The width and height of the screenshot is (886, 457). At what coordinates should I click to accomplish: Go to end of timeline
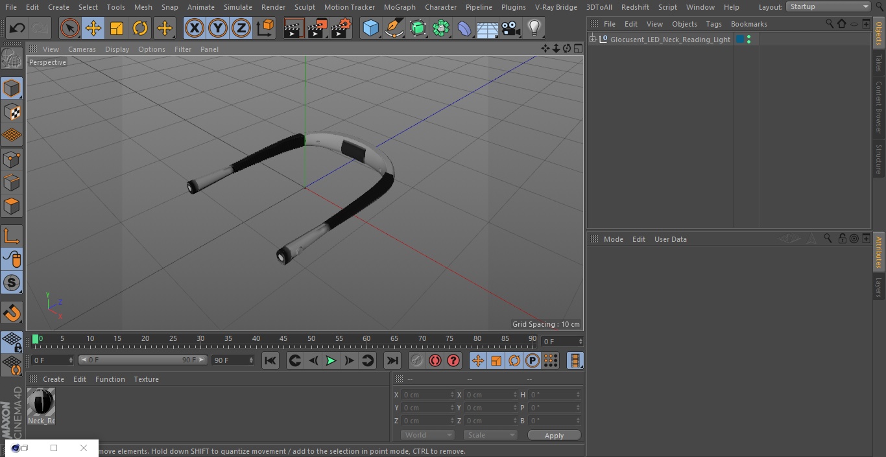392,360
